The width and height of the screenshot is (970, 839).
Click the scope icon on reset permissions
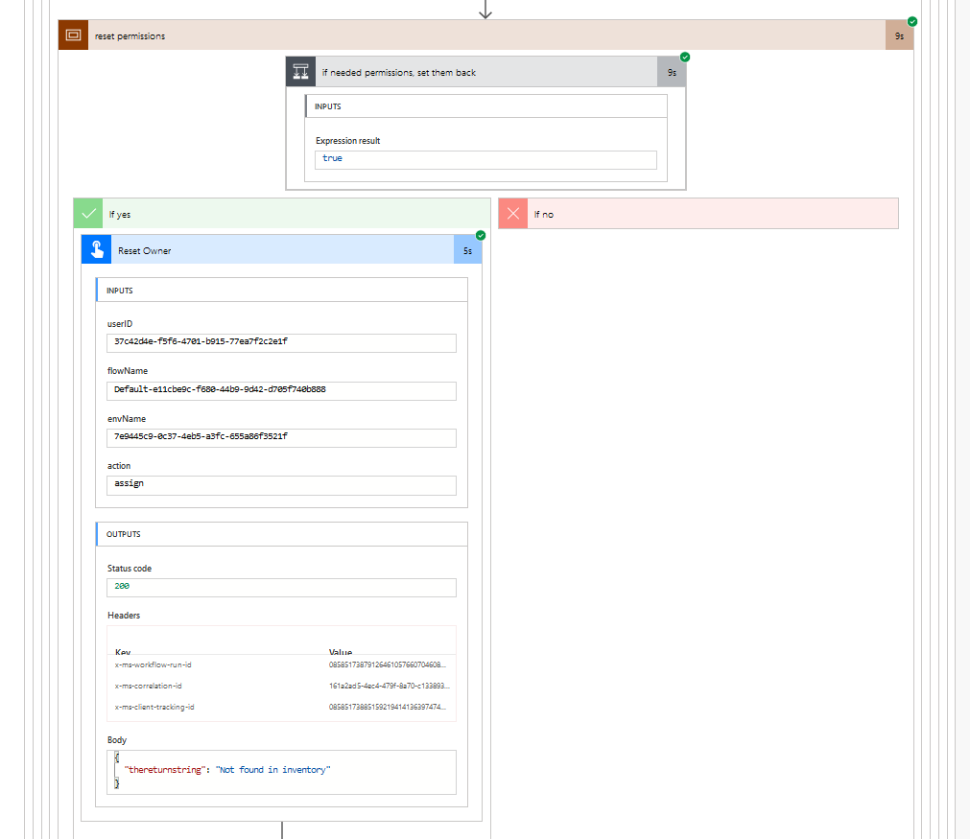point(73,35)
